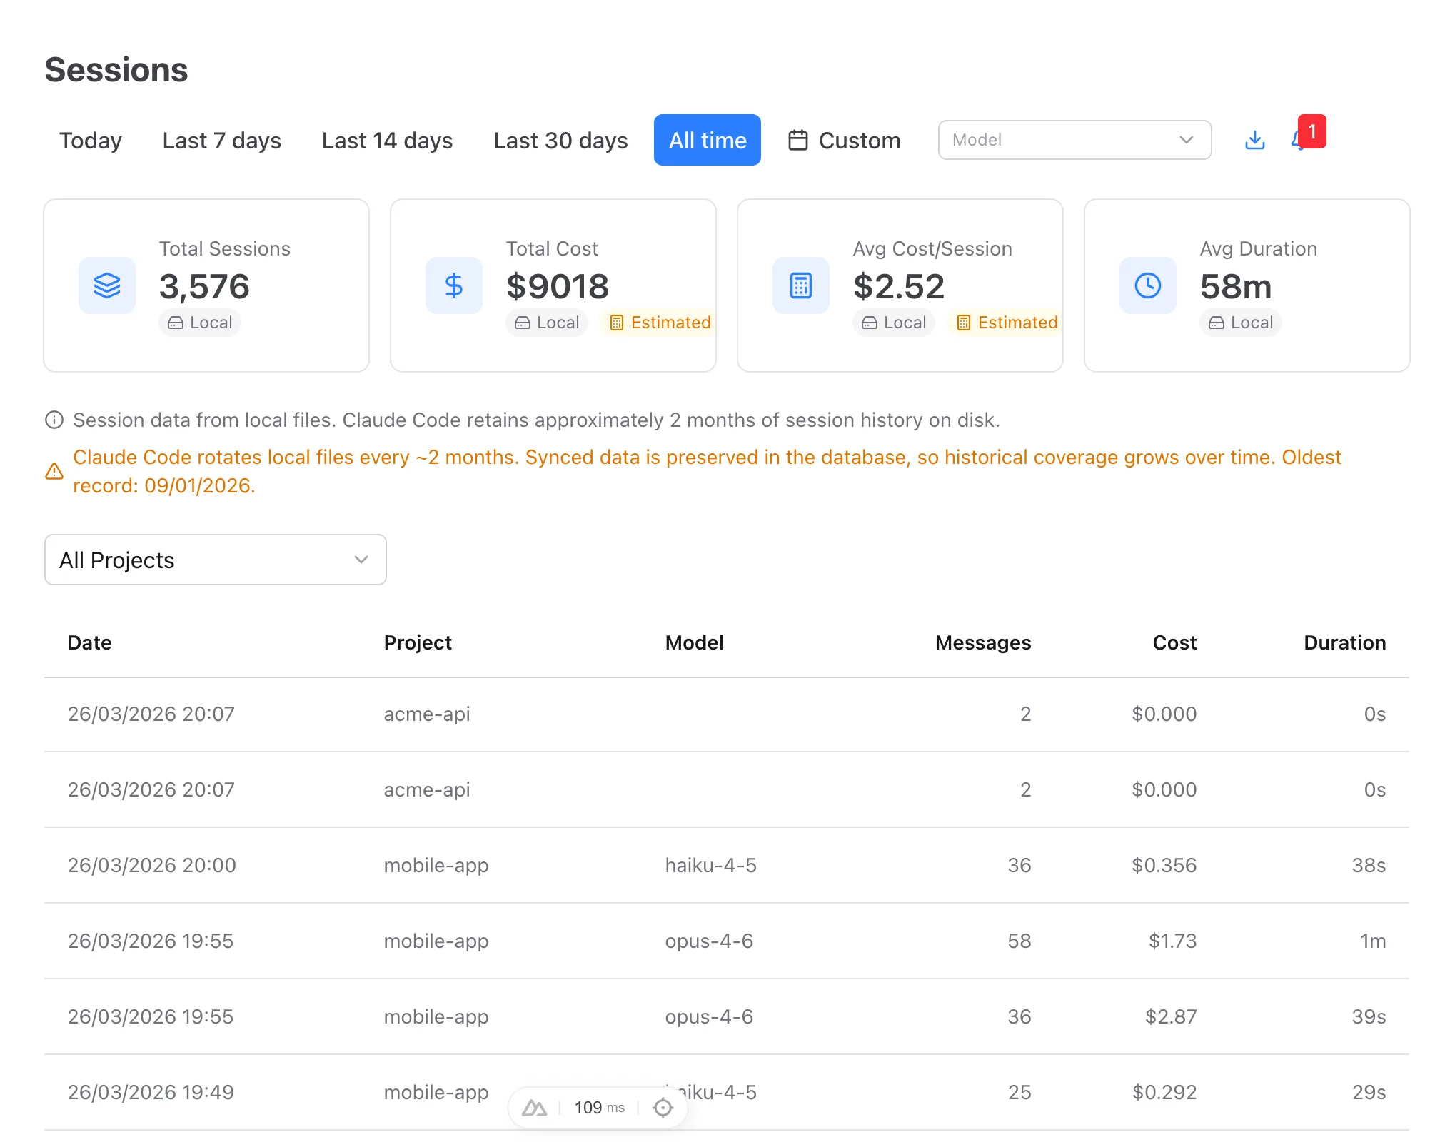Click mobile-app in the $1.73 row
This screenshot has height=1142, width=1455.
(436, 941)
